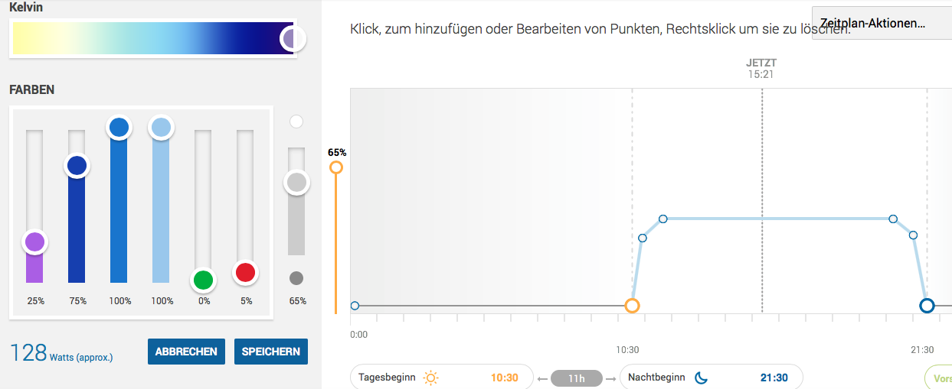Click the moon icon beside Nachtbeginn
952x389 pixels.
(x=701, y=378)
